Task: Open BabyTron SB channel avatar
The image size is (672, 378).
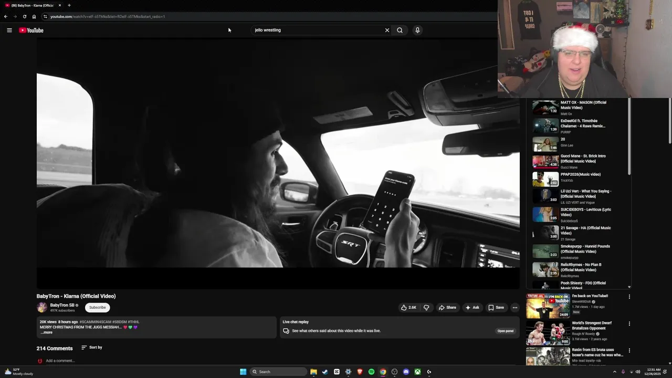Action: pos(42,308)
